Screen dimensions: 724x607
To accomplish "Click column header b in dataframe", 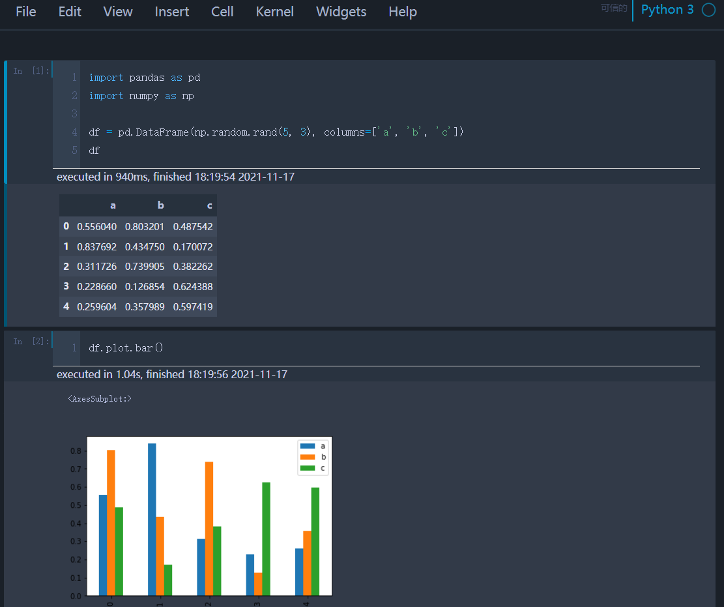I will (161, 205).
